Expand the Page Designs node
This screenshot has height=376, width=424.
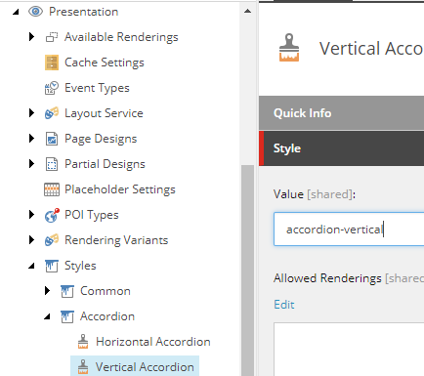pyautogui.click(x=31, y=139)
